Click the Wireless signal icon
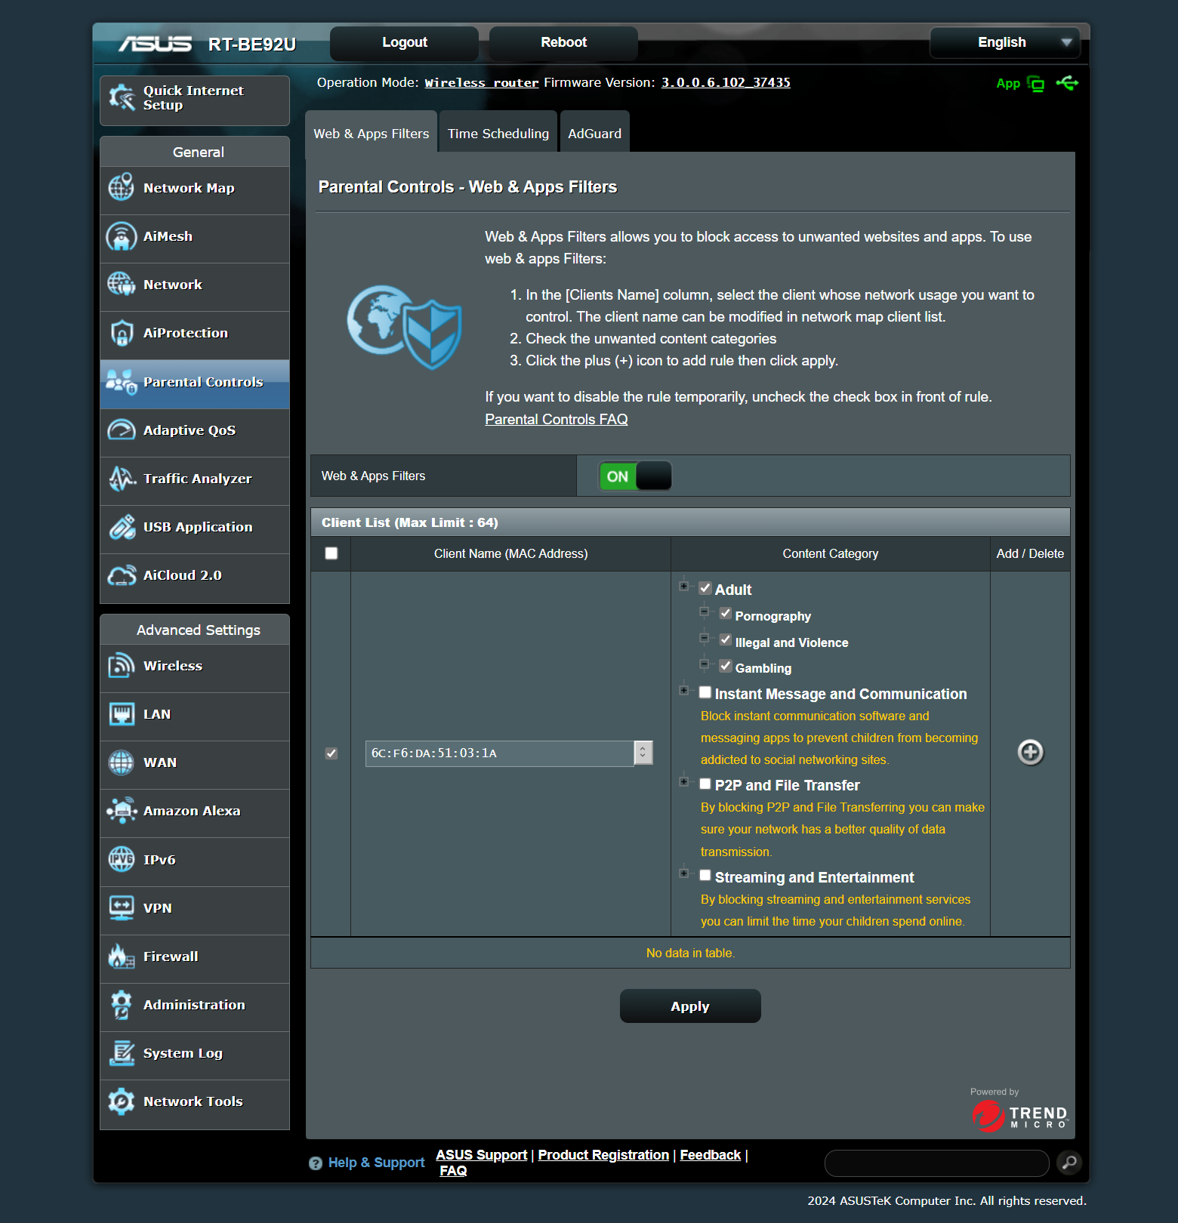Image resolution: width=1178 pixels, height=1223 pixels. click(x=122, y=666)
